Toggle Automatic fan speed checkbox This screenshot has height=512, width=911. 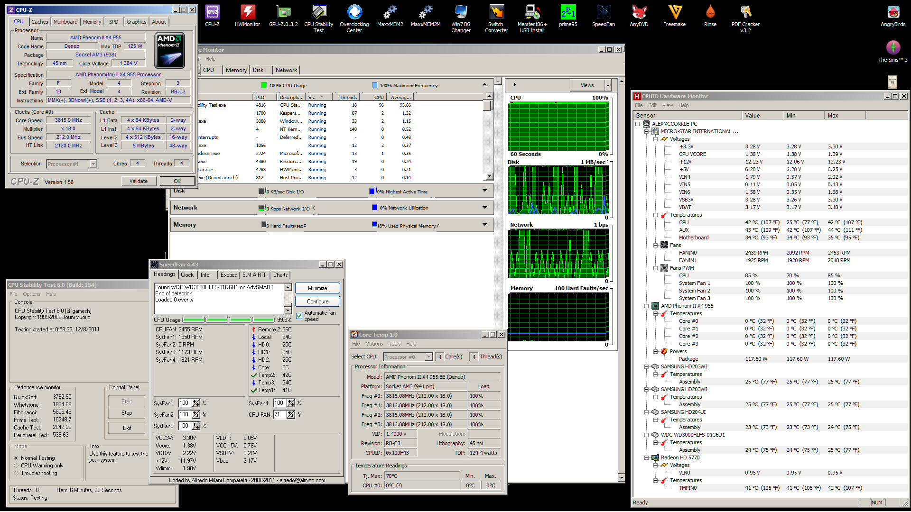[299, 316]
